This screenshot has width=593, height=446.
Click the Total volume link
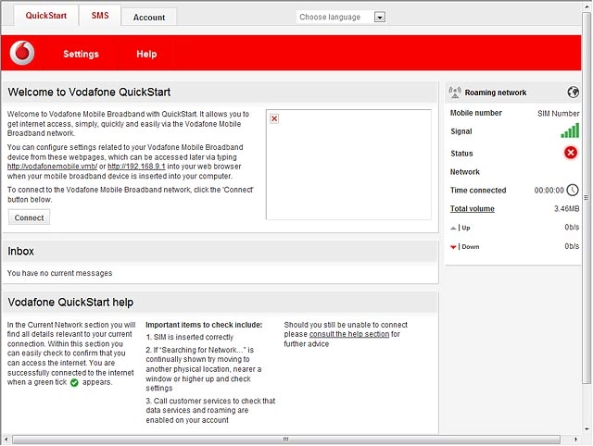coord(472,209)
